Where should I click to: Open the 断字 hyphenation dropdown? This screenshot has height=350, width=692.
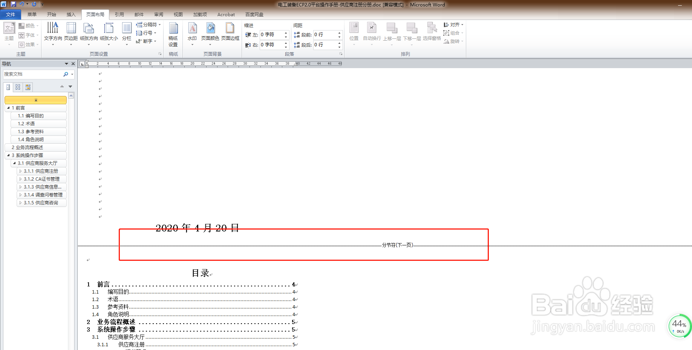tap(146, 41)
